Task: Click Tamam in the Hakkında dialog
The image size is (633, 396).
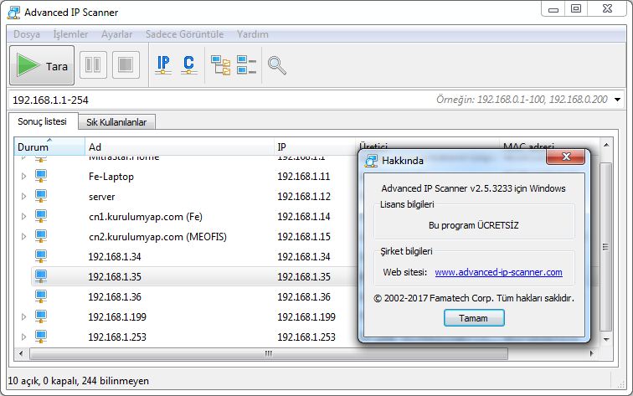Action: (x=474, y=318)
